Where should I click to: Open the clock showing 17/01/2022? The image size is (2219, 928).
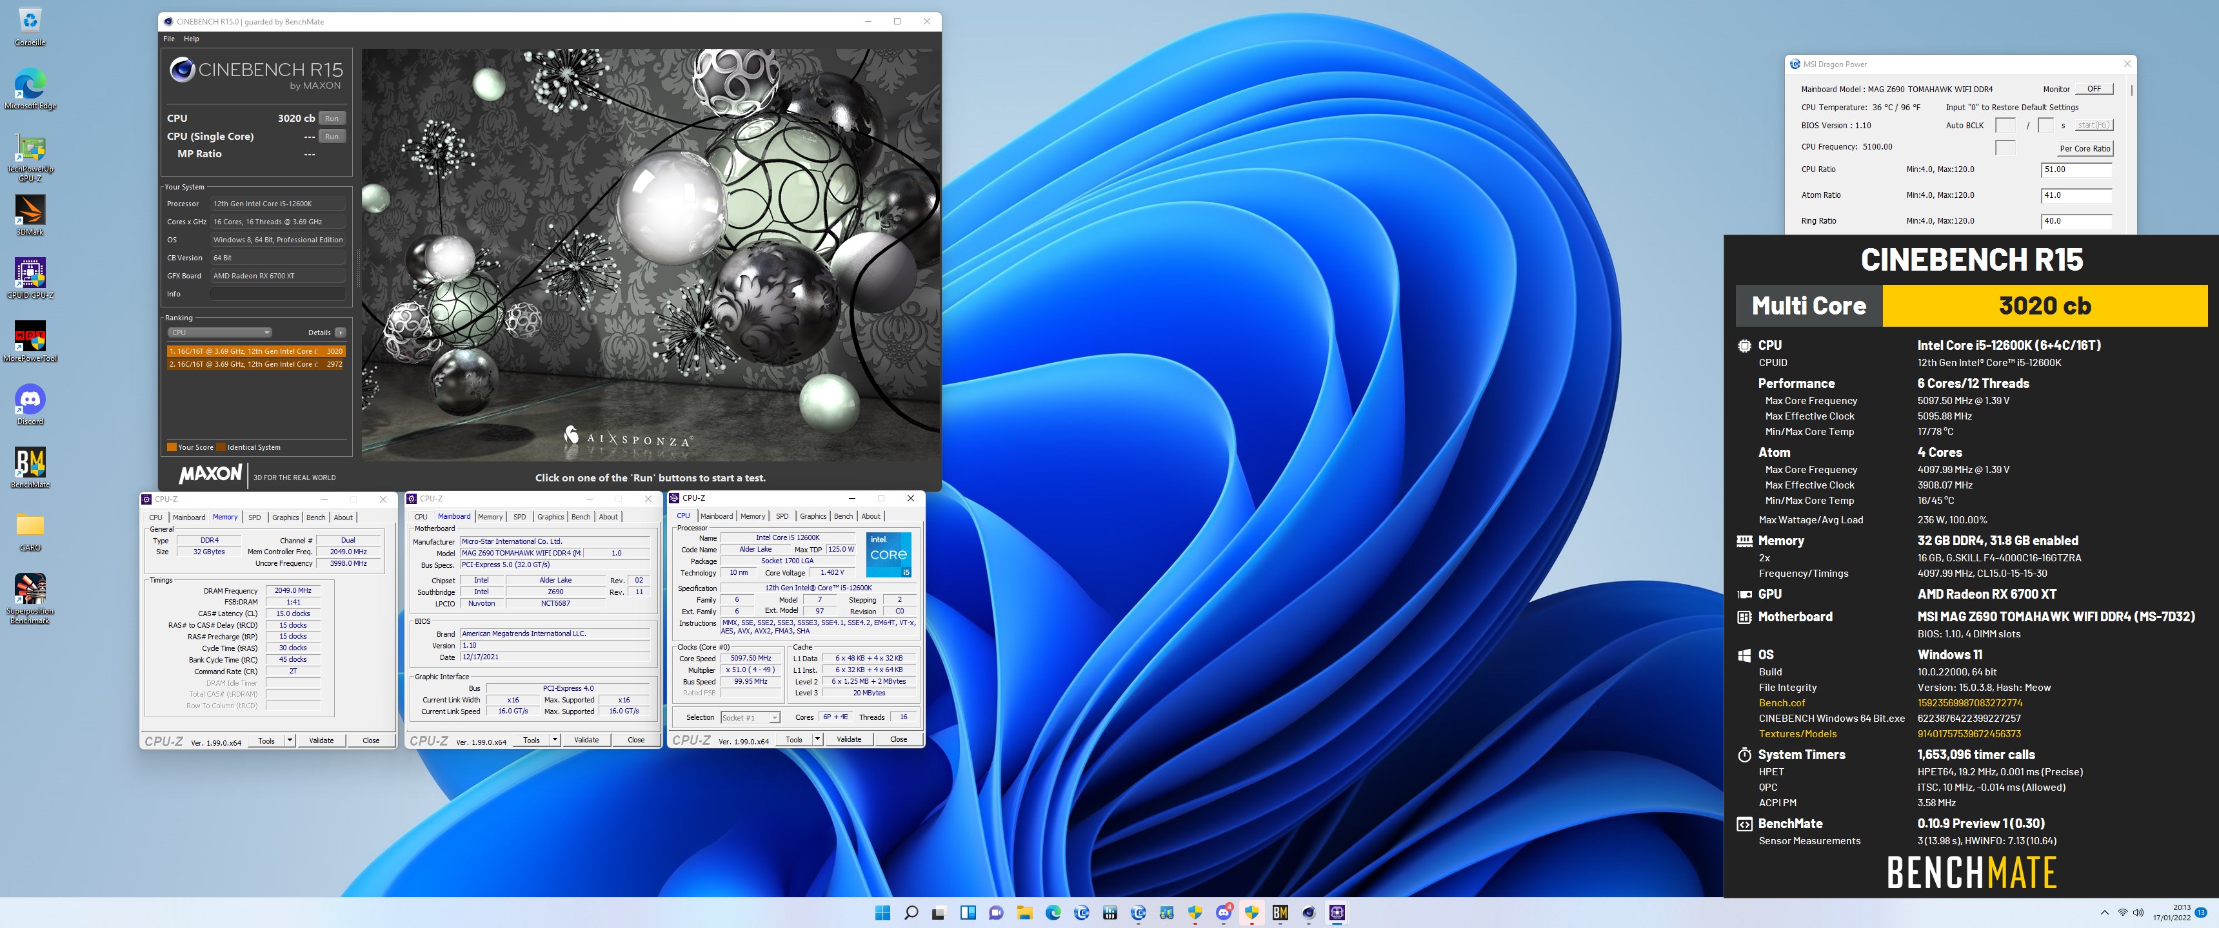click(x=2171, y=913)
